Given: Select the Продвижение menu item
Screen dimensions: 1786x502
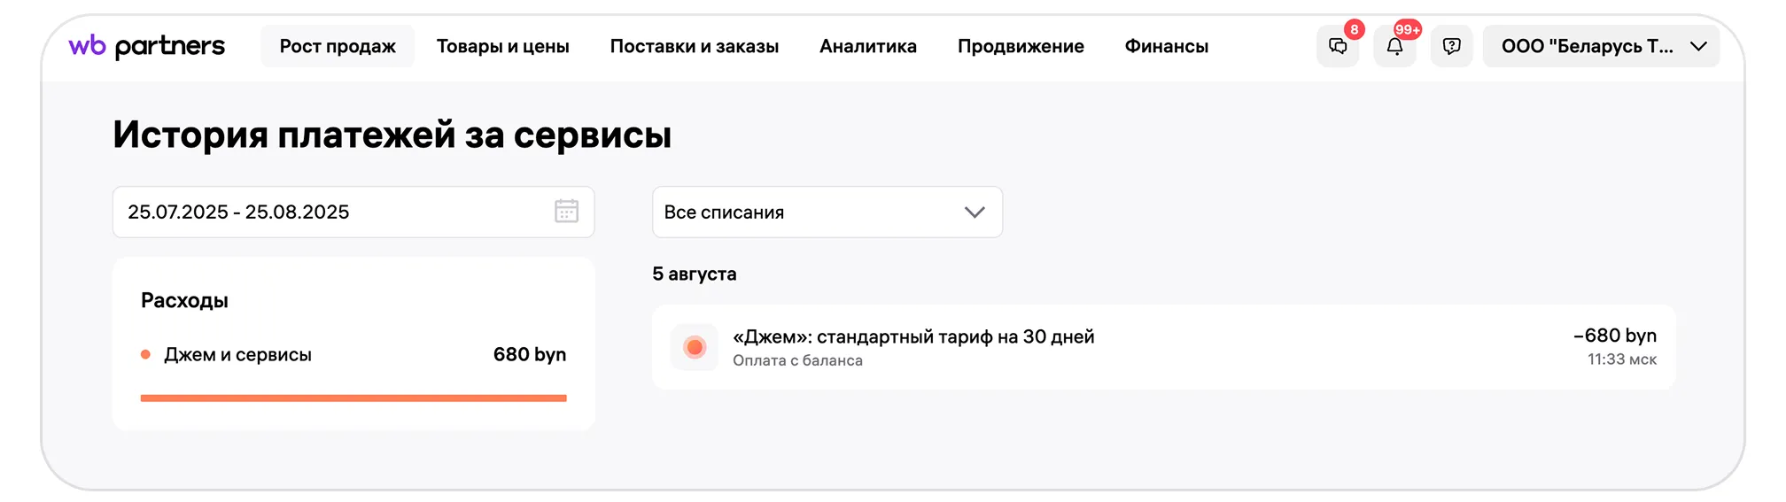Looking at the screenshot, I should click(x=1021, y=46).
